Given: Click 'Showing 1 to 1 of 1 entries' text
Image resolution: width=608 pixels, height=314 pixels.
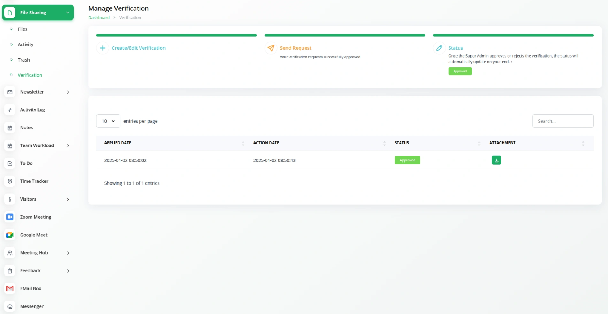Looking at the screenshot, I should 132,183.
